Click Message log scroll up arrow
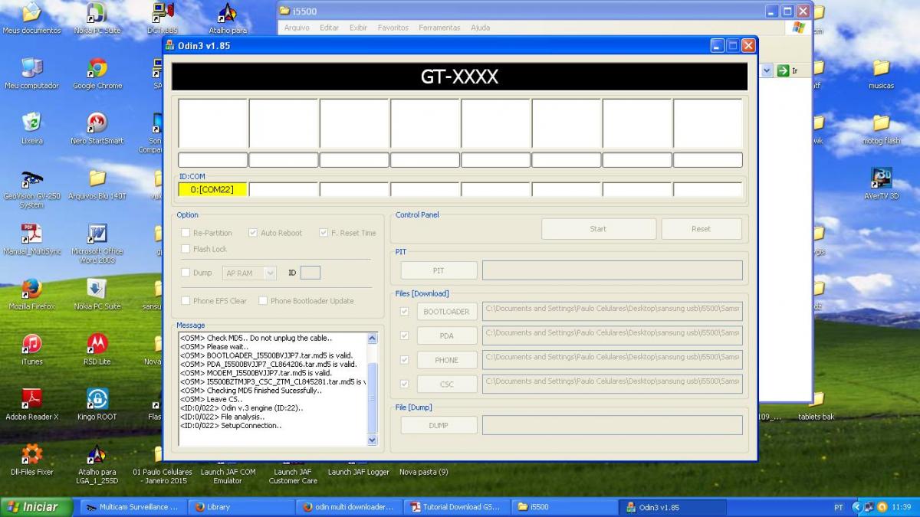 [x=373, y=338]
